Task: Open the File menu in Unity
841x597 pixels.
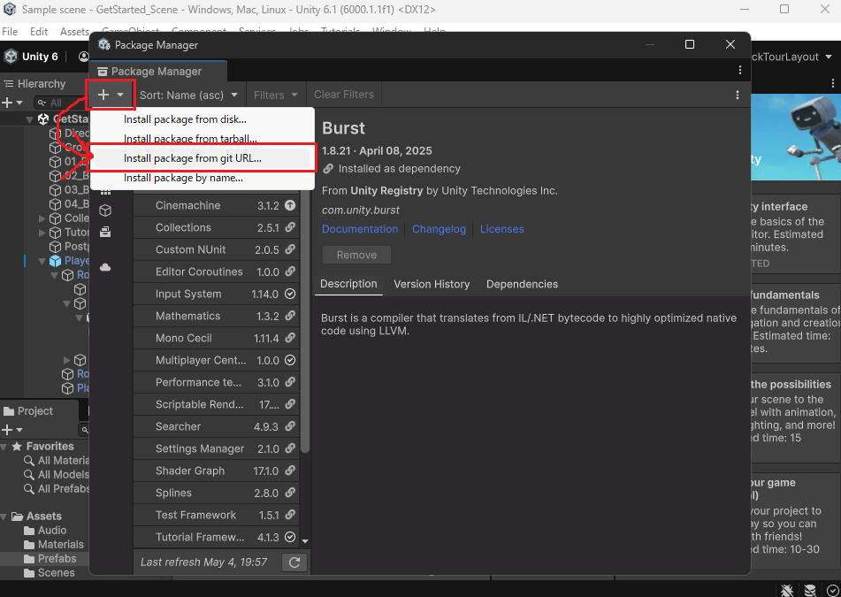Action: point(11,32)
